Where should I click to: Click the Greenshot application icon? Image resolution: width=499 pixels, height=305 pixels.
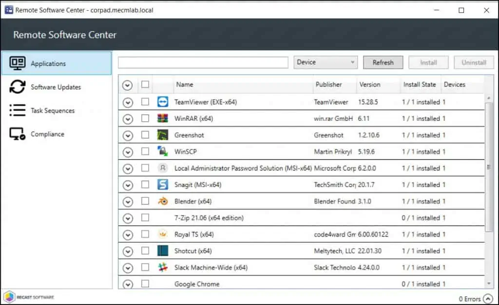point(163,135)
